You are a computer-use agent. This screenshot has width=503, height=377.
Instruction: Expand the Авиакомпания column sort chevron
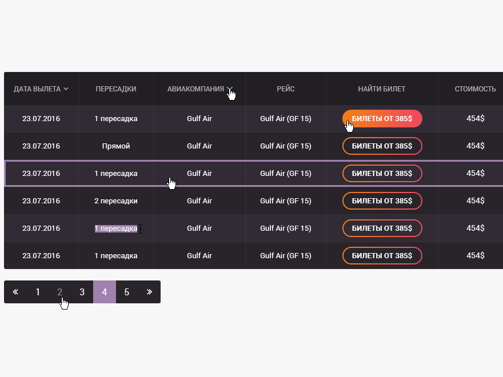[x=229, y=89]
